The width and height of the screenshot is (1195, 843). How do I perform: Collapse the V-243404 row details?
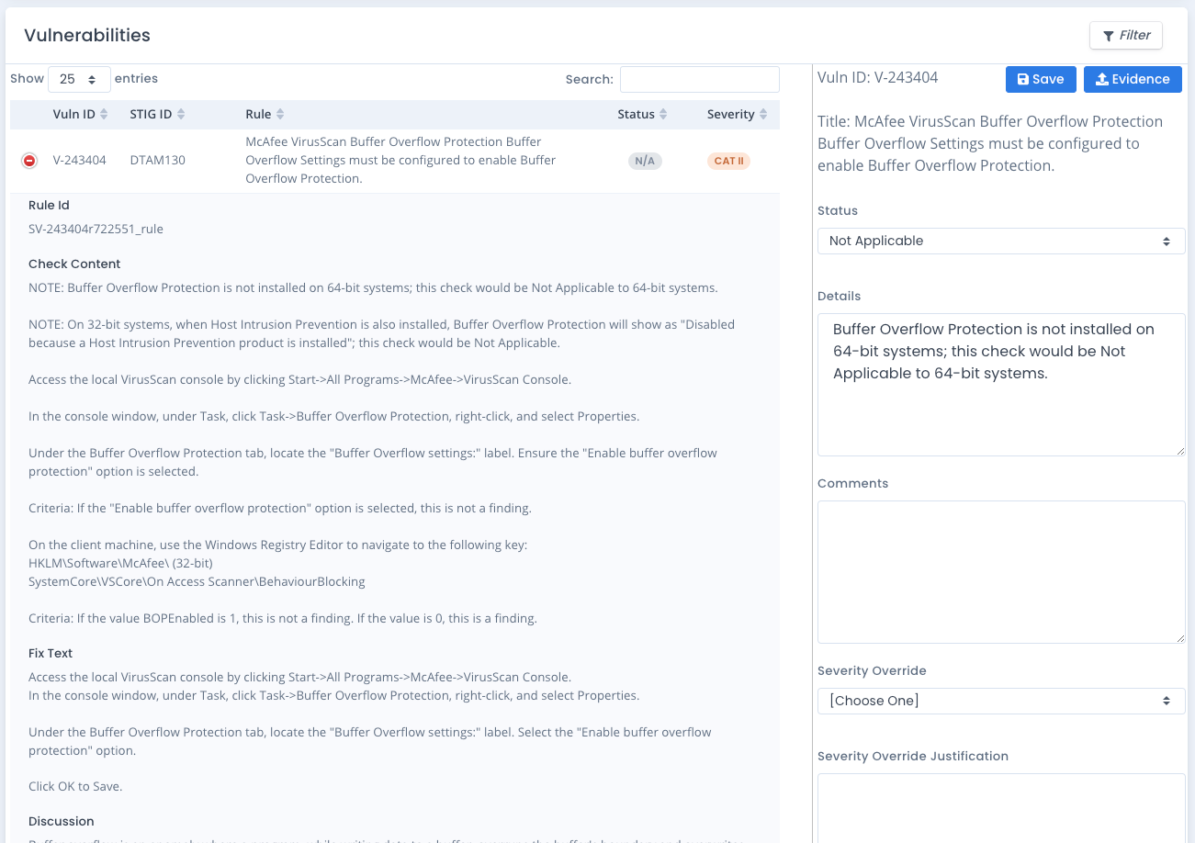click(29, 161)
